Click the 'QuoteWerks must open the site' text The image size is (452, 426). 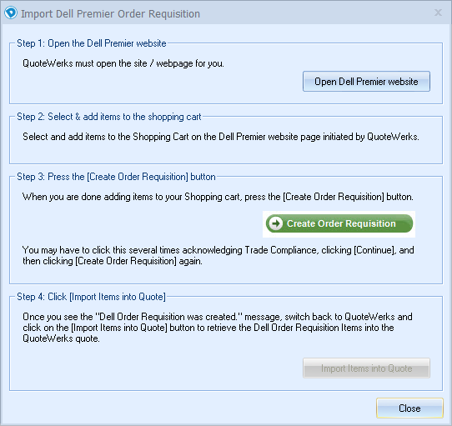123,63
